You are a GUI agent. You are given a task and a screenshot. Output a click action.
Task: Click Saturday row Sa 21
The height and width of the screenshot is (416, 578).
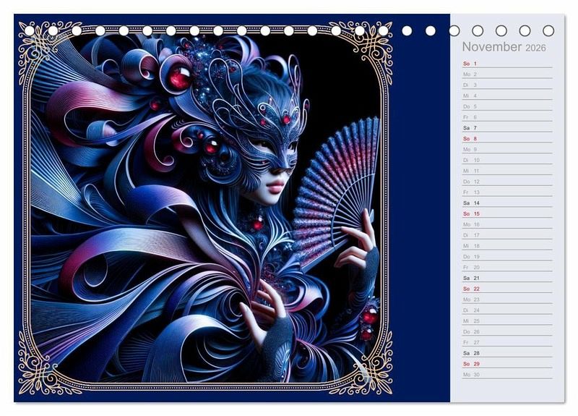(507, 278)
